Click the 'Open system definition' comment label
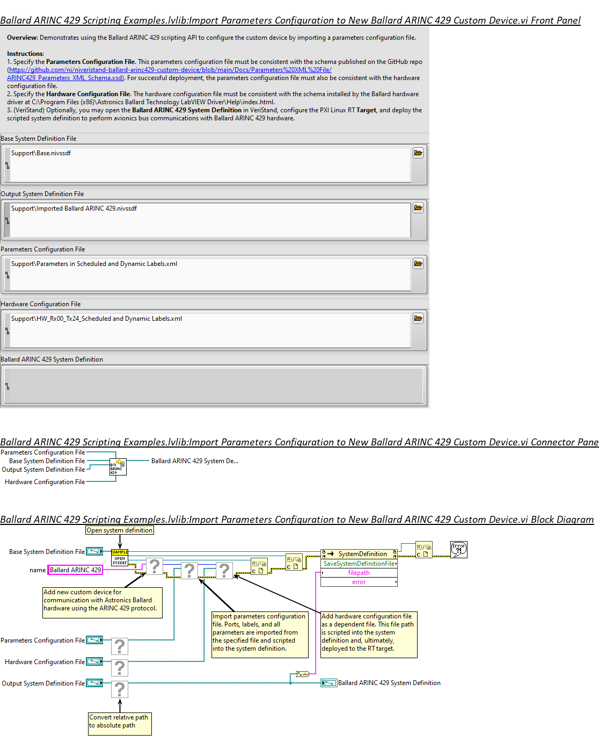The image size is (599, 749). point(120,530)
